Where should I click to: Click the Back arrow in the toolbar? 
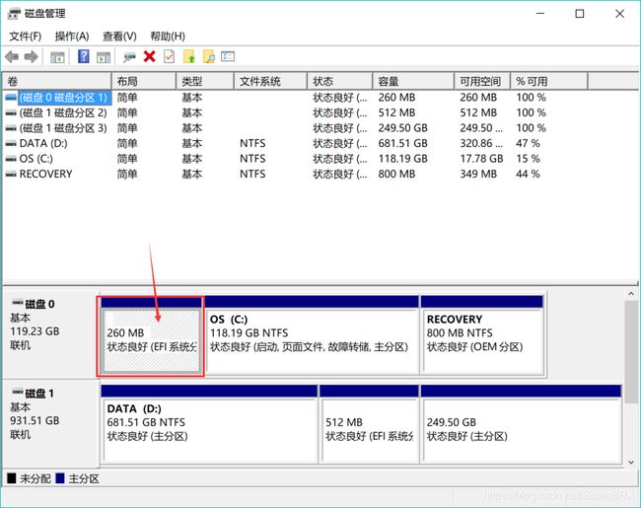click(12, 57)
